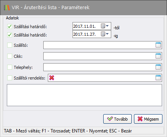This screenshot has width=167, height=137.
Task: Click calendar icon of the -ig date
Action: pyautogui.click(x=103, y=34)
